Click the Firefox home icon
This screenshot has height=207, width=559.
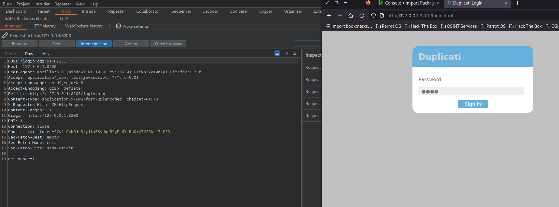351,16
